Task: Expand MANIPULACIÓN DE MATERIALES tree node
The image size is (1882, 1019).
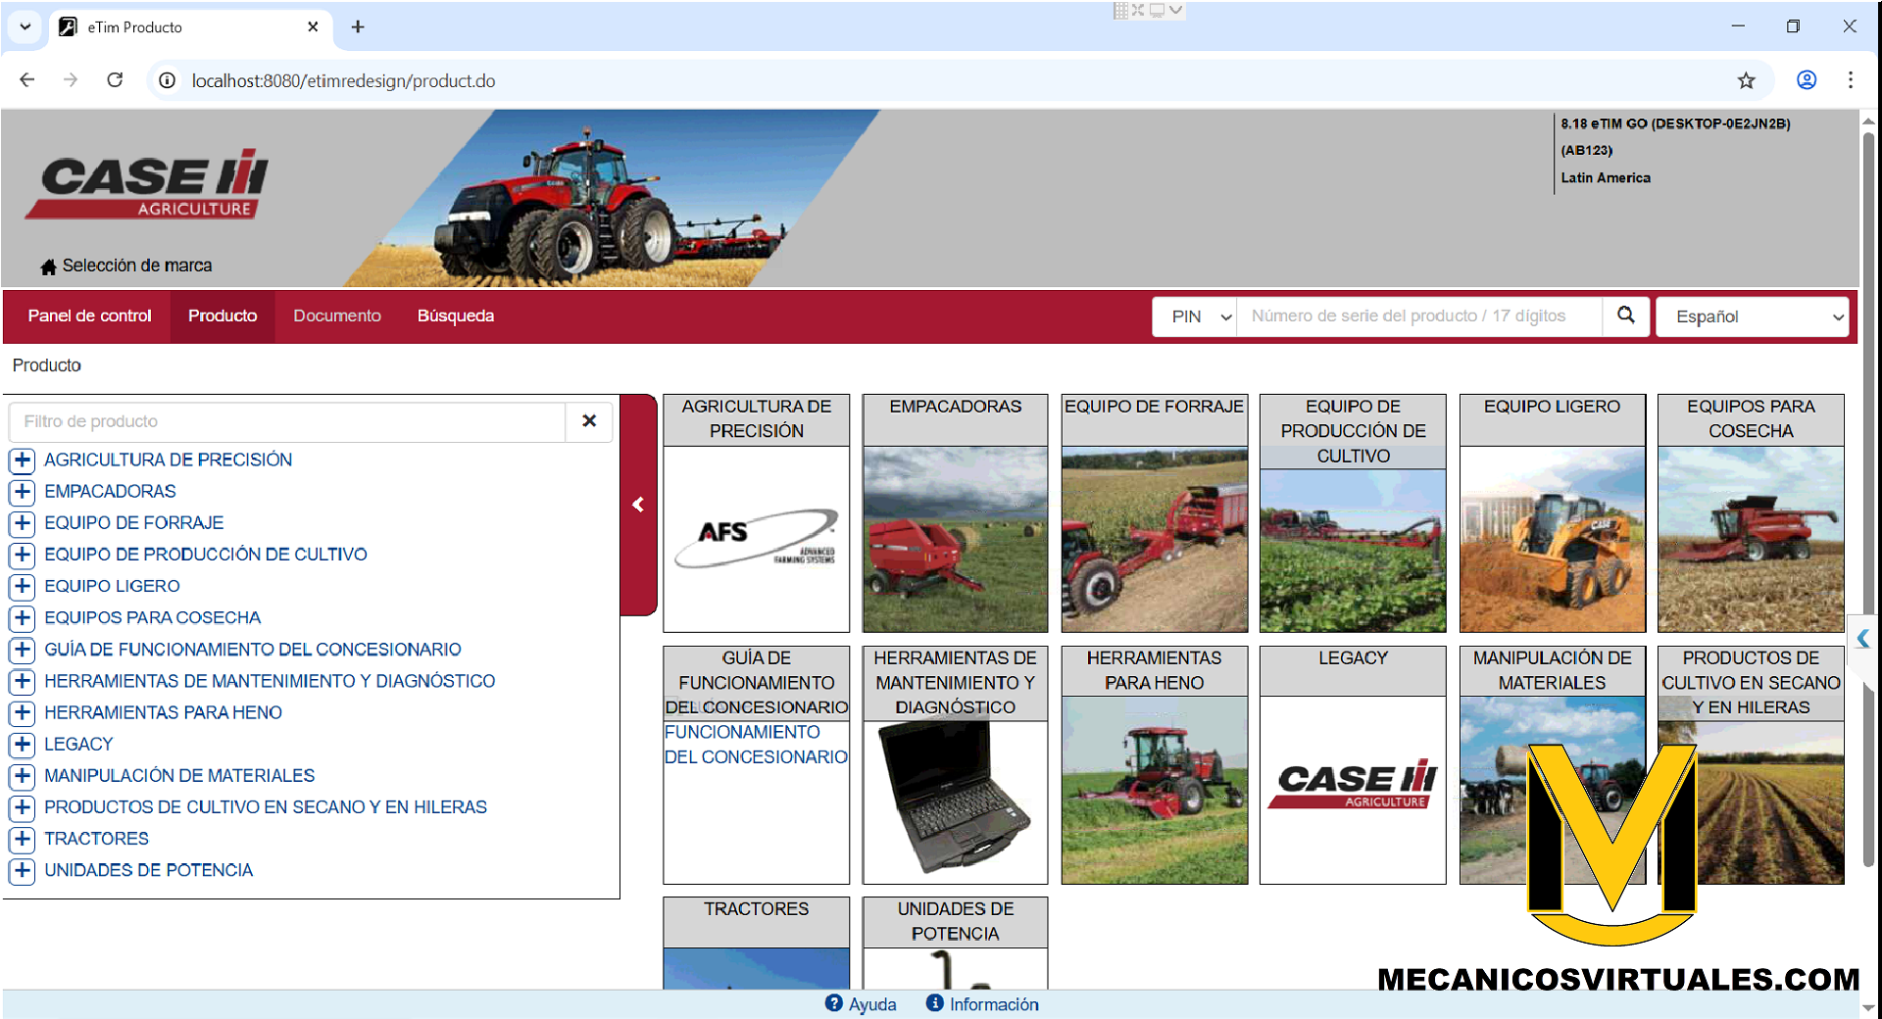Action: (x=23, y=776)
